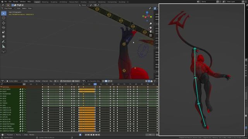
Task: Toggle Only Show Errors filter icon
Action: [x=152, y=81]
